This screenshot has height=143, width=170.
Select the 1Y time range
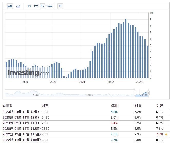(29, 6)
